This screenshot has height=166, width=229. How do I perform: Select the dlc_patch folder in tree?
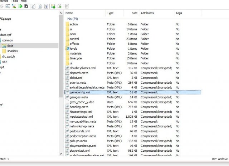9,57
